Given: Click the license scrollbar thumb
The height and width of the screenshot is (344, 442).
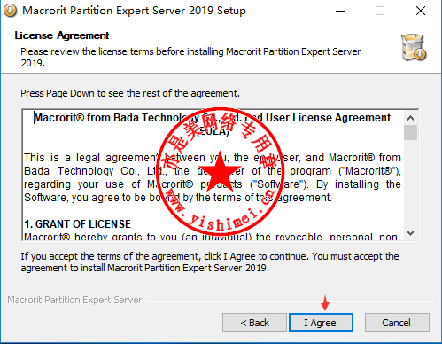Looking at the screenshot, I should pyautogui.click(x=410, y=132).
